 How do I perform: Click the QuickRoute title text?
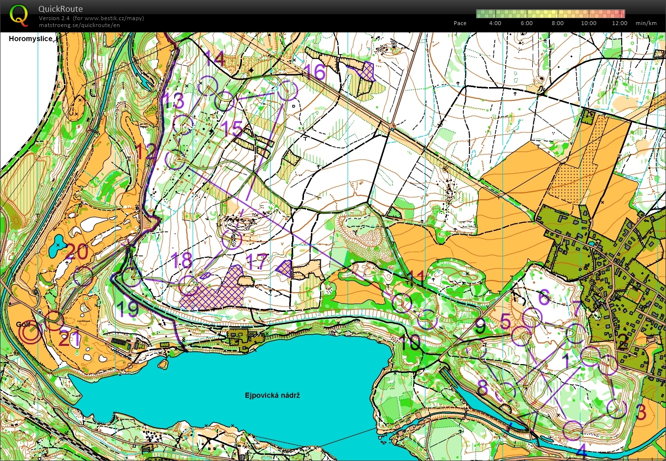click(61, 9)
